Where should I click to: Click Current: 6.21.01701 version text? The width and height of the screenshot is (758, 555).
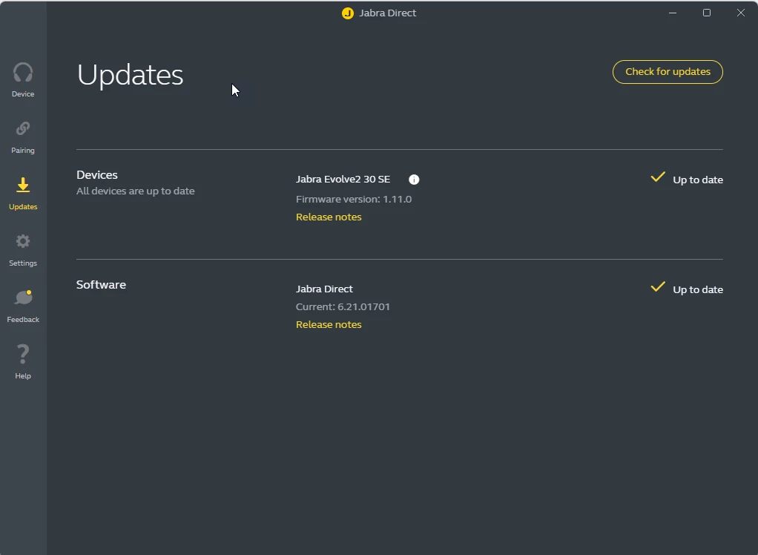(343, 307)
